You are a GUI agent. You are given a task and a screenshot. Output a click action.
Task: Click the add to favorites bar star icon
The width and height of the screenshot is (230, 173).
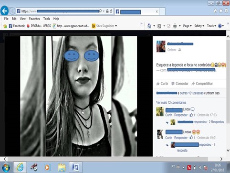coord(5,26)
